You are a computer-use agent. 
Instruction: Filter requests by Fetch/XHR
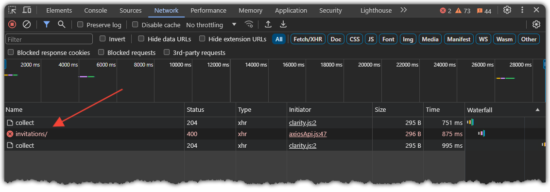point(309,39)
